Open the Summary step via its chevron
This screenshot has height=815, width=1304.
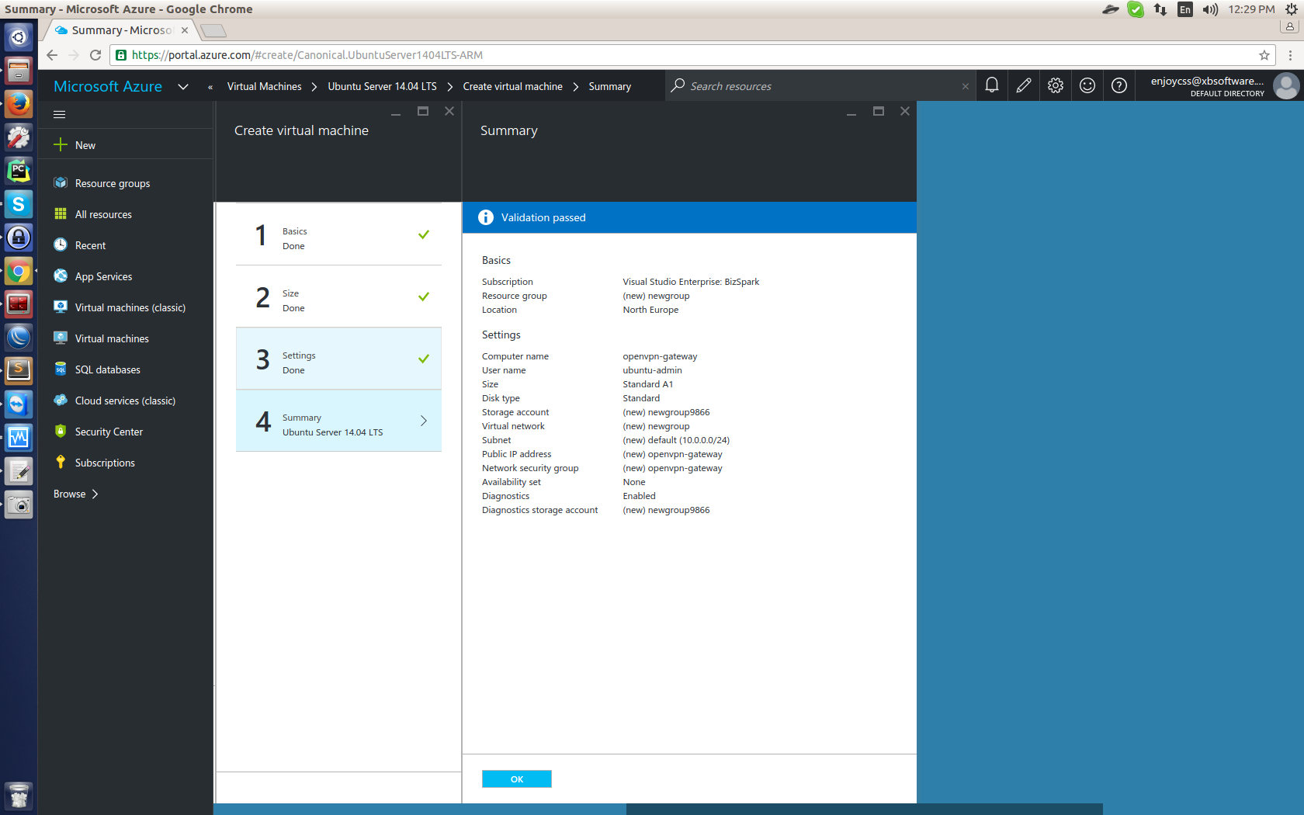423,420
